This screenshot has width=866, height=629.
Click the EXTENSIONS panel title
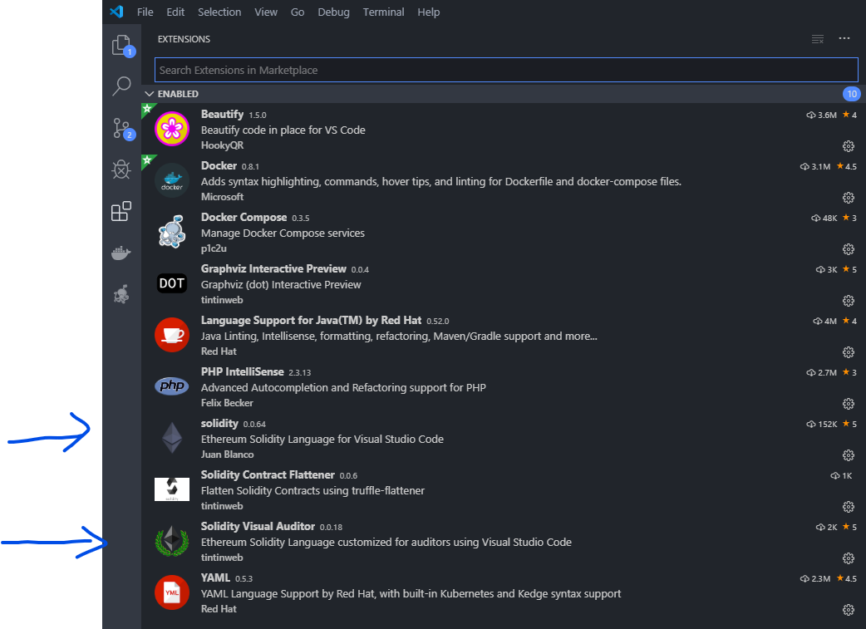[184, 39]
